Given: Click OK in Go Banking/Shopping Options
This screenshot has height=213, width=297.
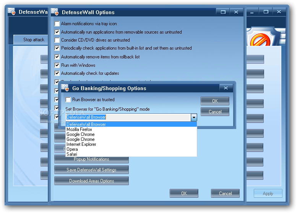Looking at the screenshot, I should [215, 101].
